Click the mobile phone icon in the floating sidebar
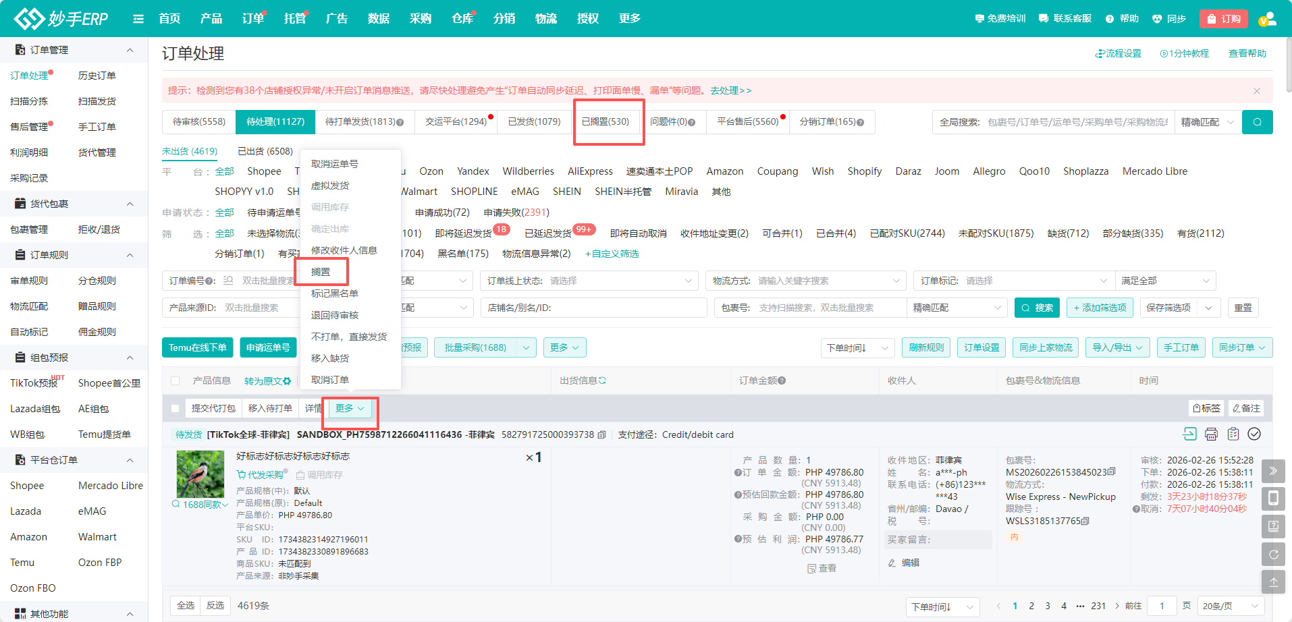Screen dimensions: 1292x622 [x=1273, y=499]
